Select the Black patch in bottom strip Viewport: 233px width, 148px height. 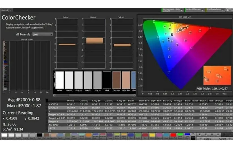point(39,136)
